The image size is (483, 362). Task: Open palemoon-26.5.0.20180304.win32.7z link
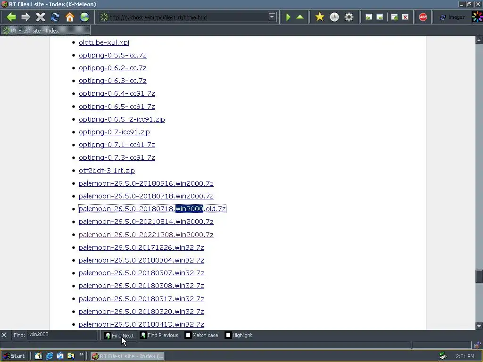coord(142,260)
